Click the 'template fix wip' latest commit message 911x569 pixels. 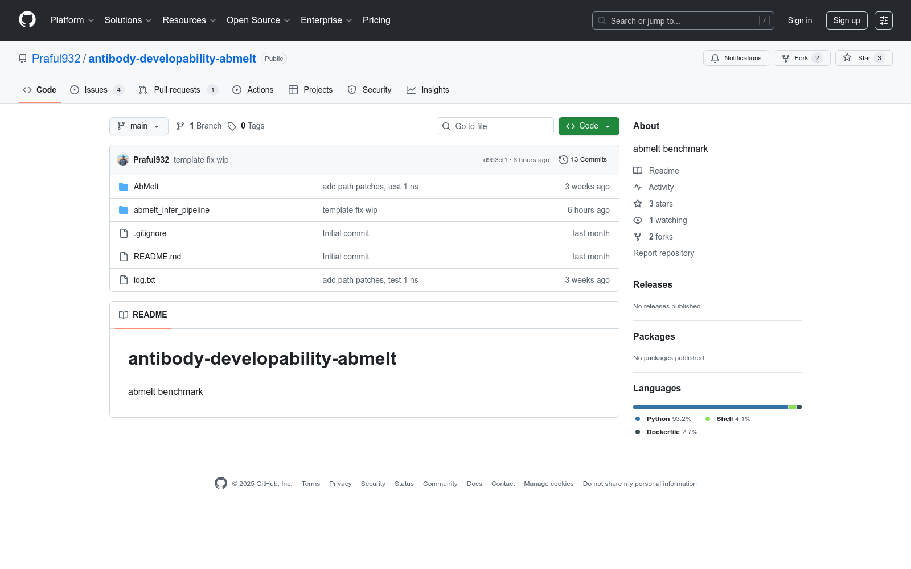click(201, 160)
